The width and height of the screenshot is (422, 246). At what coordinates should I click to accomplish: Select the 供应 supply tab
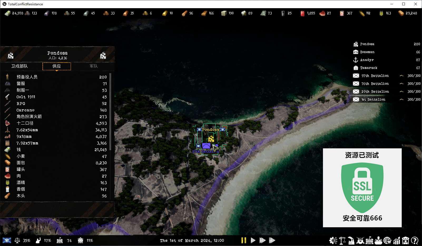57,66
